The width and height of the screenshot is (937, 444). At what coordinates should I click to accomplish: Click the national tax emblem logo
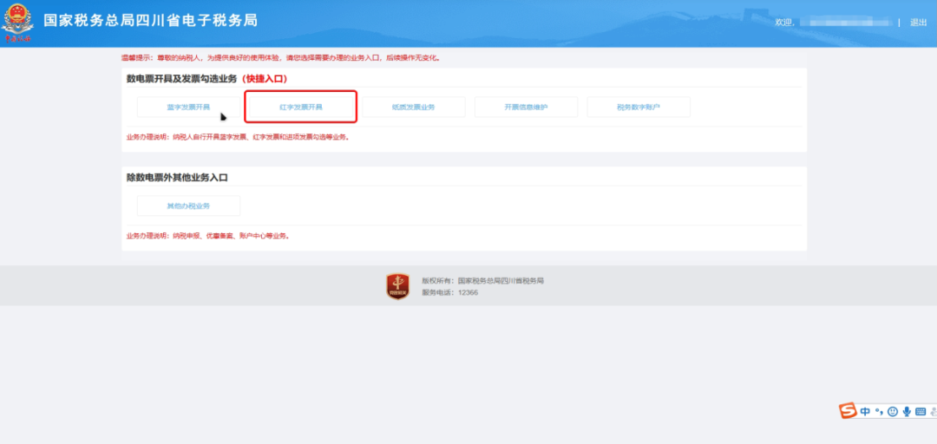coord(18,23)
